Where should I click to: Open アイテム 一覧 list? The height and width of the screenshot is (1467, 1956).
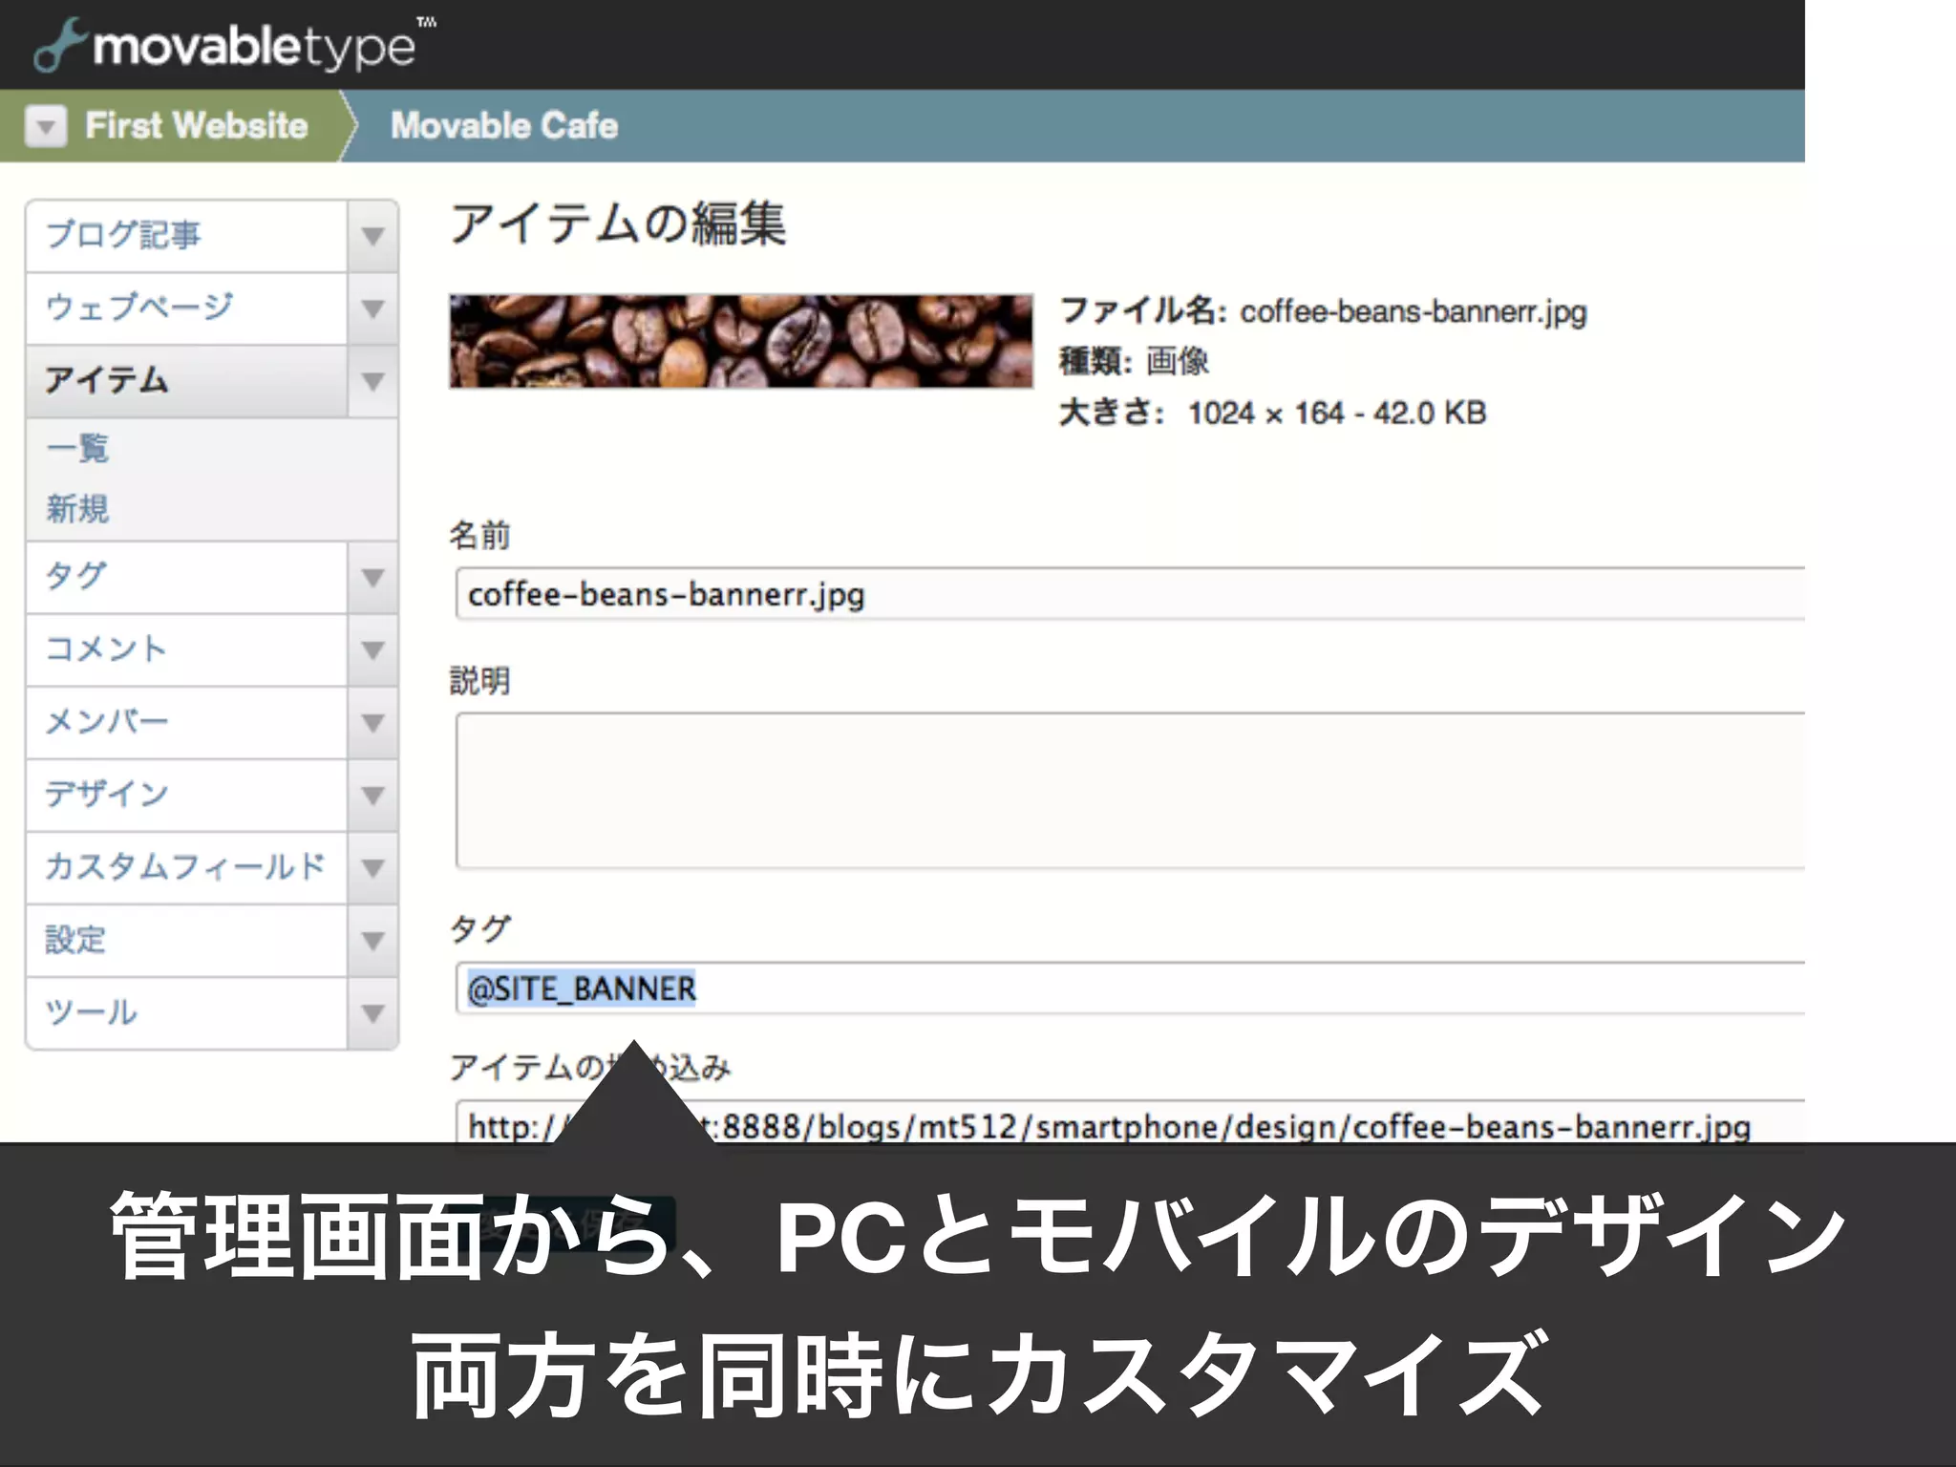77,447
